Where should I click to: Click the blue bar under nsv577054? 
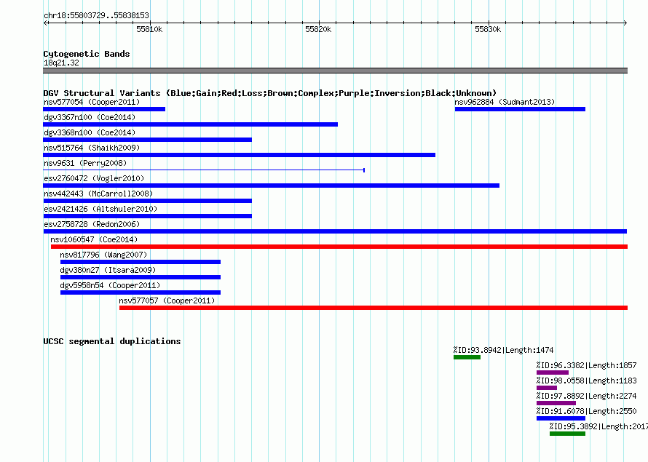click(x=104, y=109)
